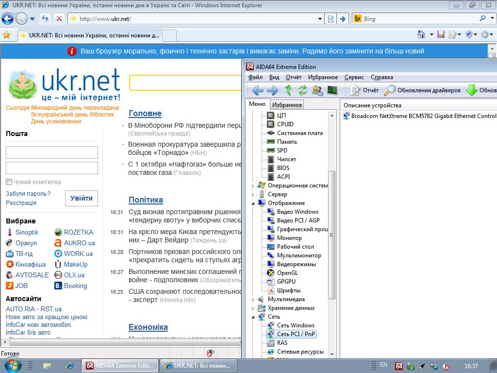Expand the Мультимедиа tree node
Screen dimensions: 497x373
(x=253, y=299)
